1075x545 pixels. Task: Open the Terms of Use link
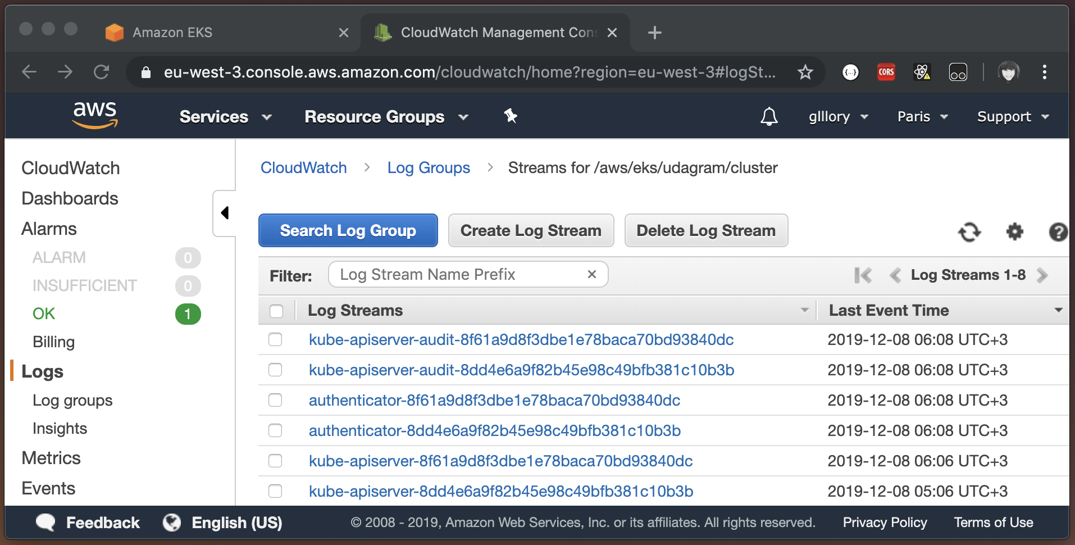pyautogui.click(x=993, y=523)
